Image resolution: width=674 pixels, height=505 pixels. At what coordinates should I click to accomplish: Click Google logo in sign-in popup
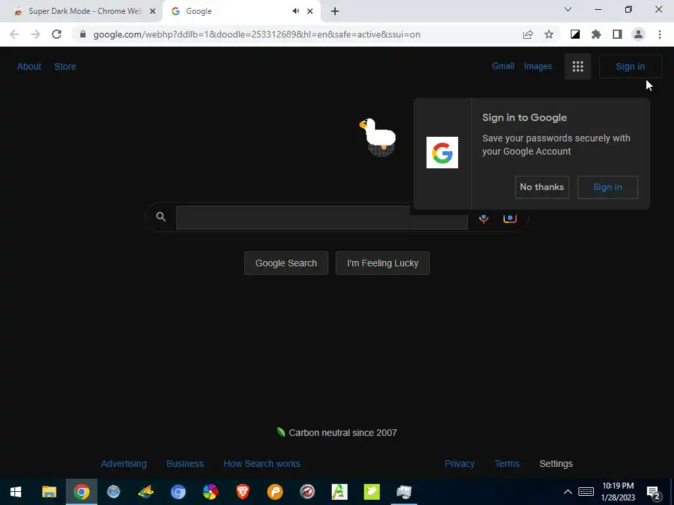(x=442, y=153)
